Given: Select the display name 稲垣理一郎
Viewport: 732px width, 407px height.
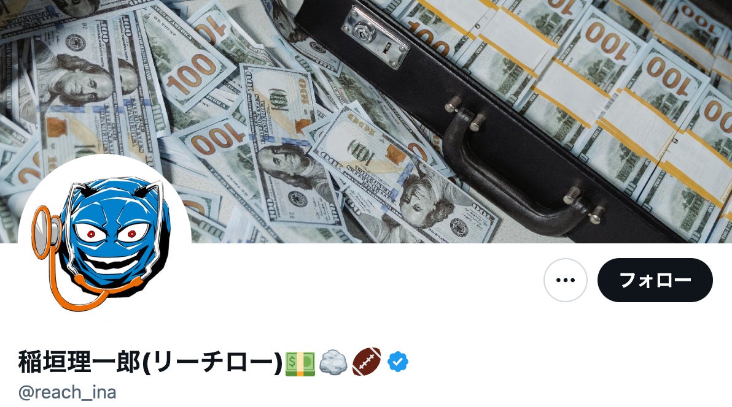Looking at the screenshot, I should 79,362.
